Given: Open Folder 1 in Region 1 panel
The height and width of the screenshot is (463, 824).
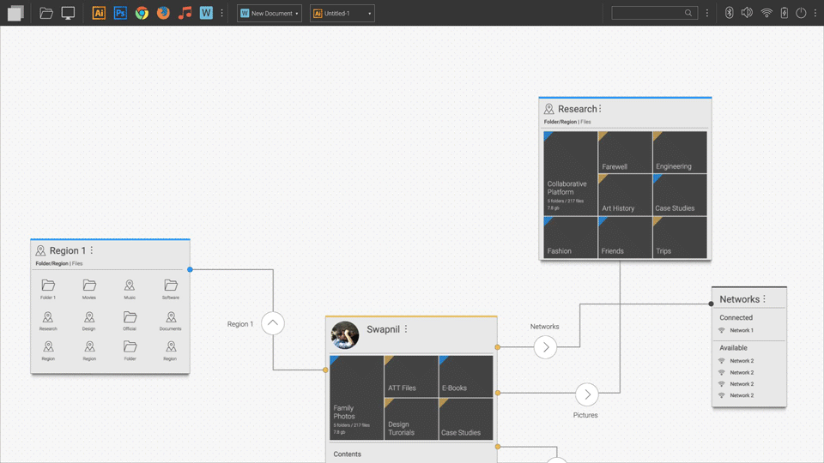Looking at the screenshot, I should [48, 289].
